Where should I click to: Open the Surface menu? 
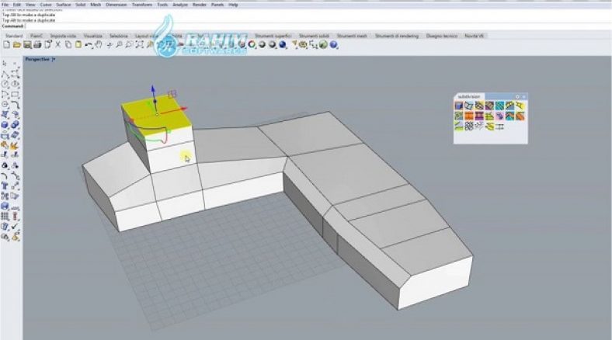[x=64, y=5]
